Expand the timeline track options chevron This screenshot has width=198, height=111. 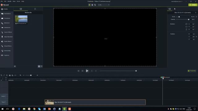6,80
